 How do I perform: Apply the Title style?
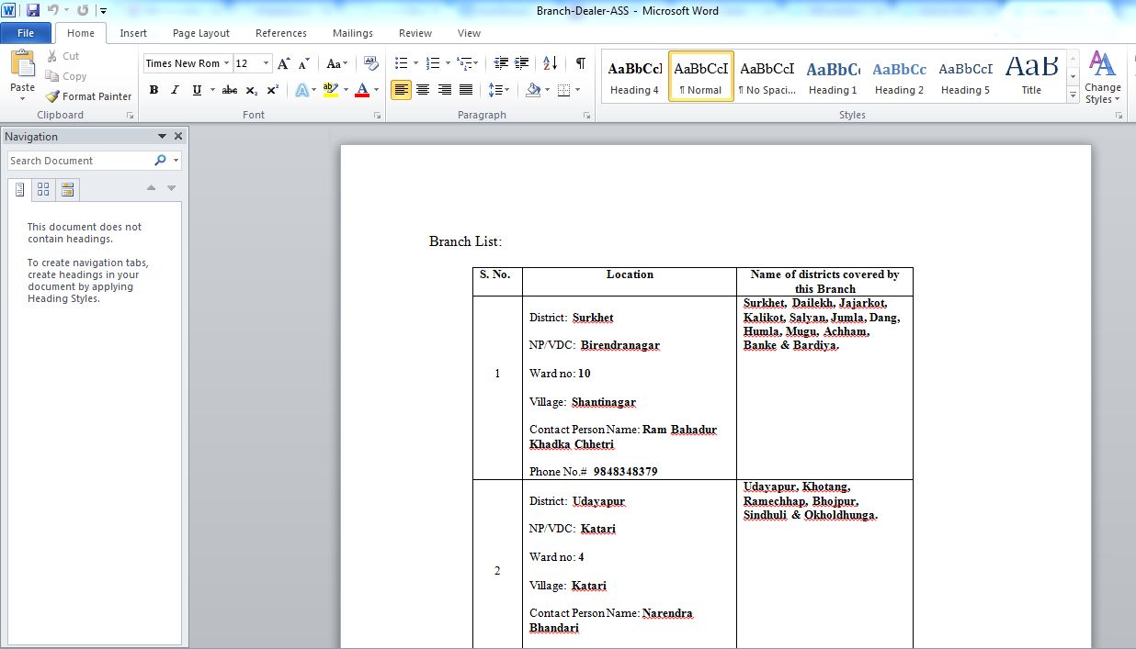[1031, 76]
